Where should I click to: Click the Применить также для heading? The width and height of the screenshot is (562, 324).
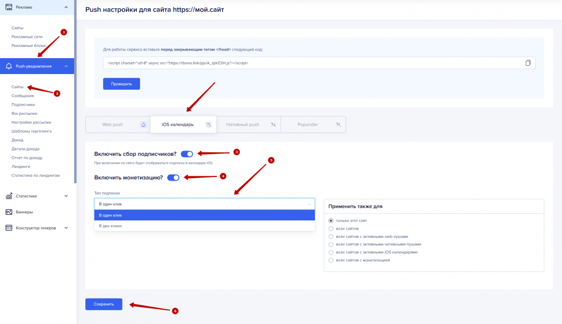click(355, 207)
